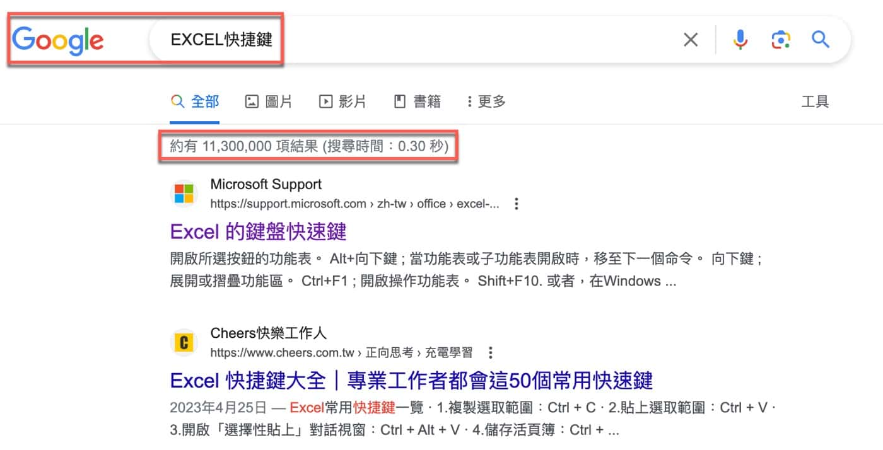Start voice search with the microphone icon

pos(740,40)
